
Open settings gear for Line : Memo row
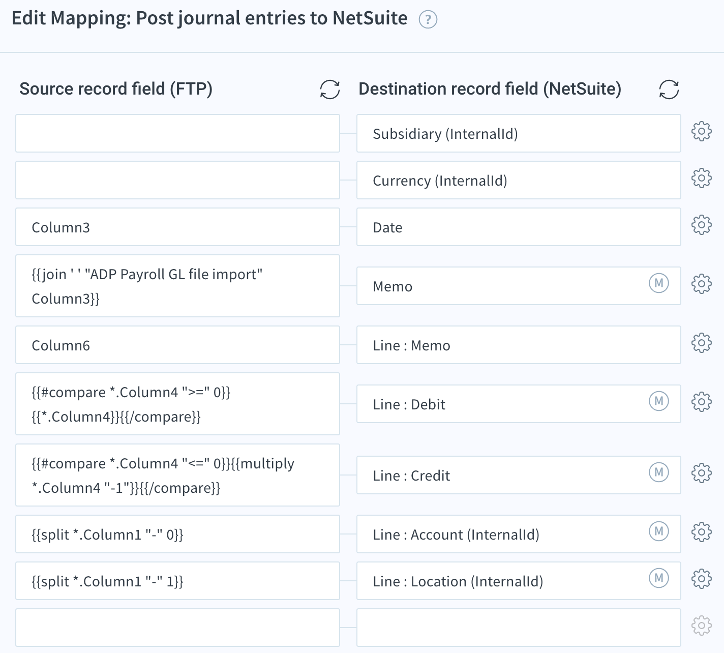pos(701,343)
